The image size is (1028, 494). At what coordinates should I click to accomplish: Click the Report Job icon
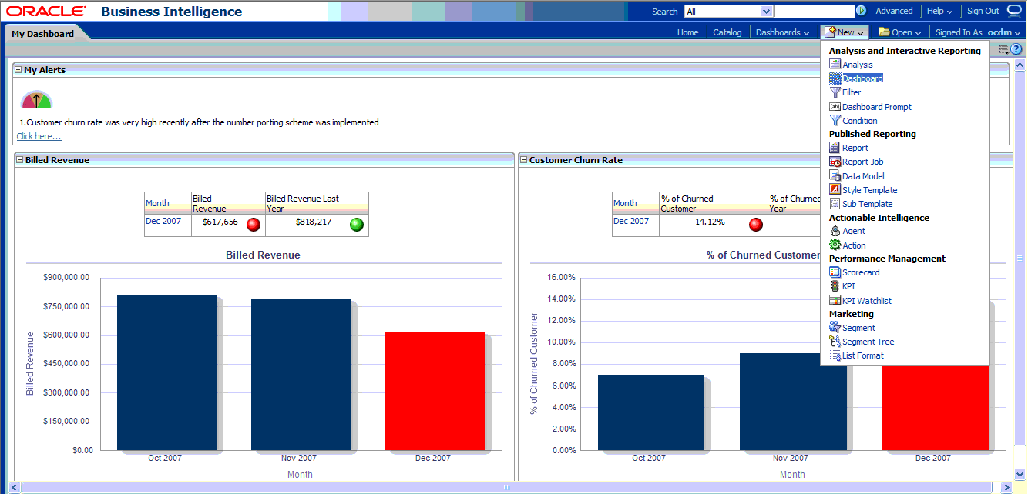(x=835, y=162)
